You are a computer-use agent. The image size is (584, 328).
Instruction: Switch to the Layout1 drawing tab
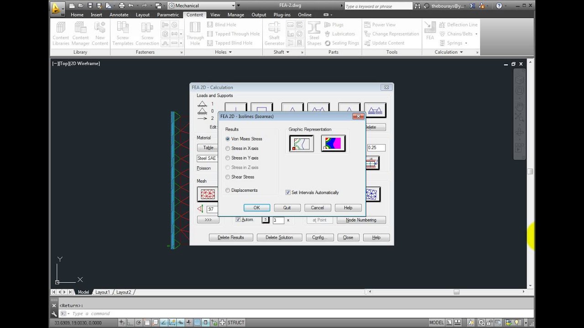coord(102,292)
